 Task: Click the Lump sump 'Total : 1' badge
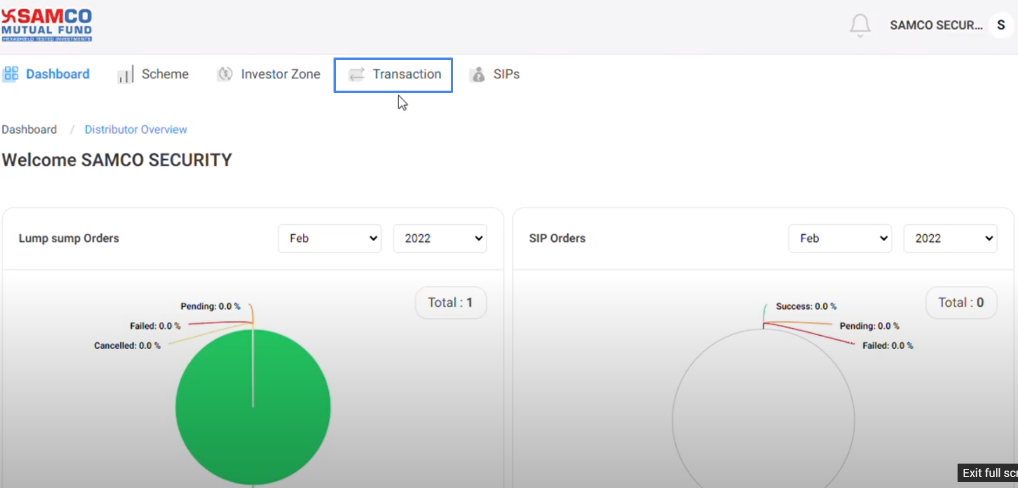(x=451, y=303)
